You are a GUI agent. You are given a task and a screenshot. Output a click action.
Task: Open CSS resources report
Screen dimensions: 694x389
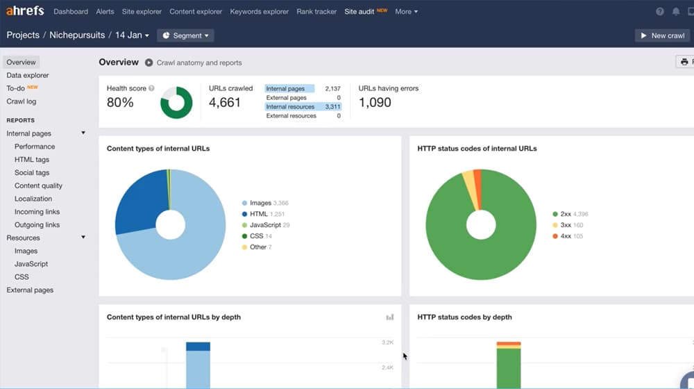pos(22,277)
